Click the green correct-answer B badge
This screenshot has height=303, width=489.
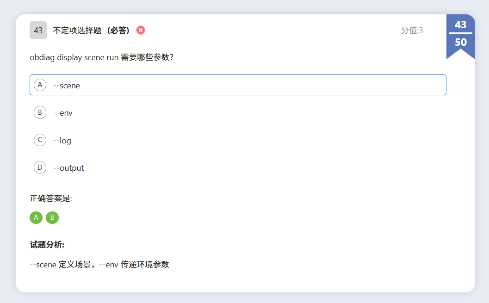(x=52, y=217)
